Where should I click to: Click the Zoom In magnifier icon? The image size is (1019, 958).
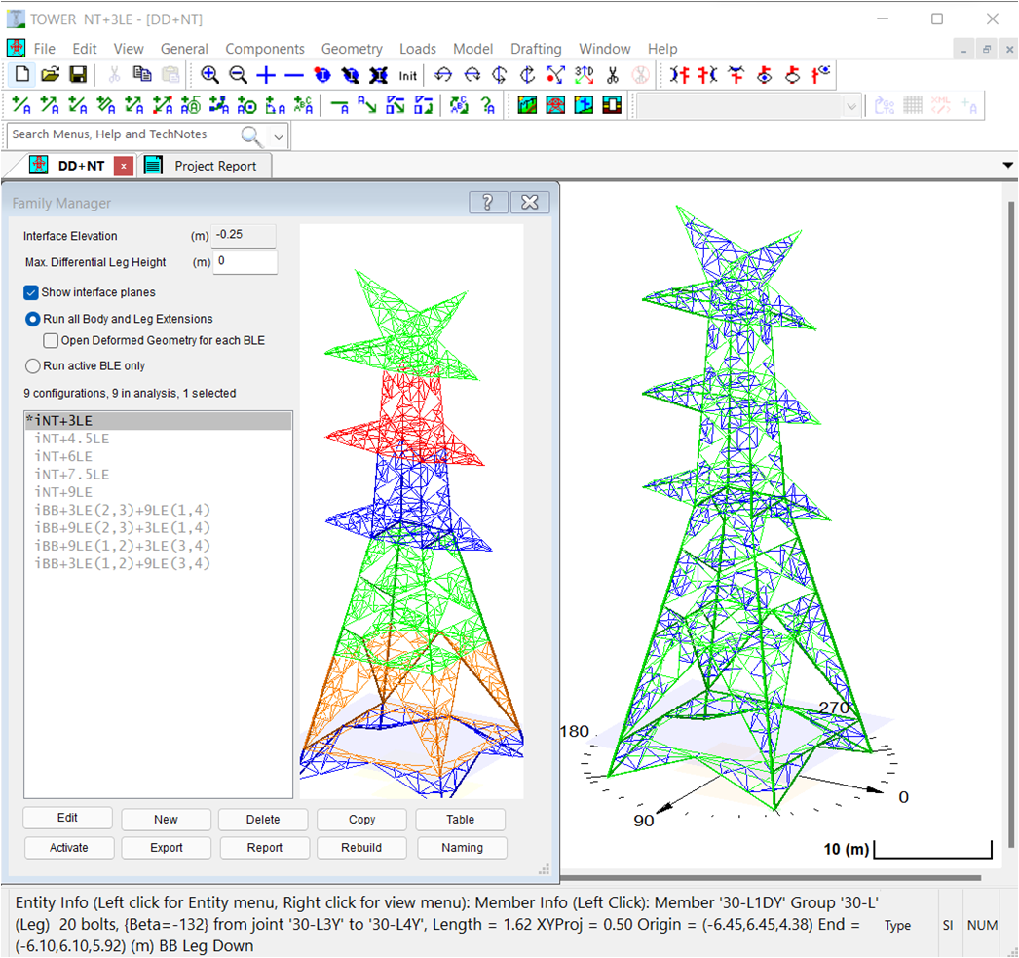coord(209,75)
